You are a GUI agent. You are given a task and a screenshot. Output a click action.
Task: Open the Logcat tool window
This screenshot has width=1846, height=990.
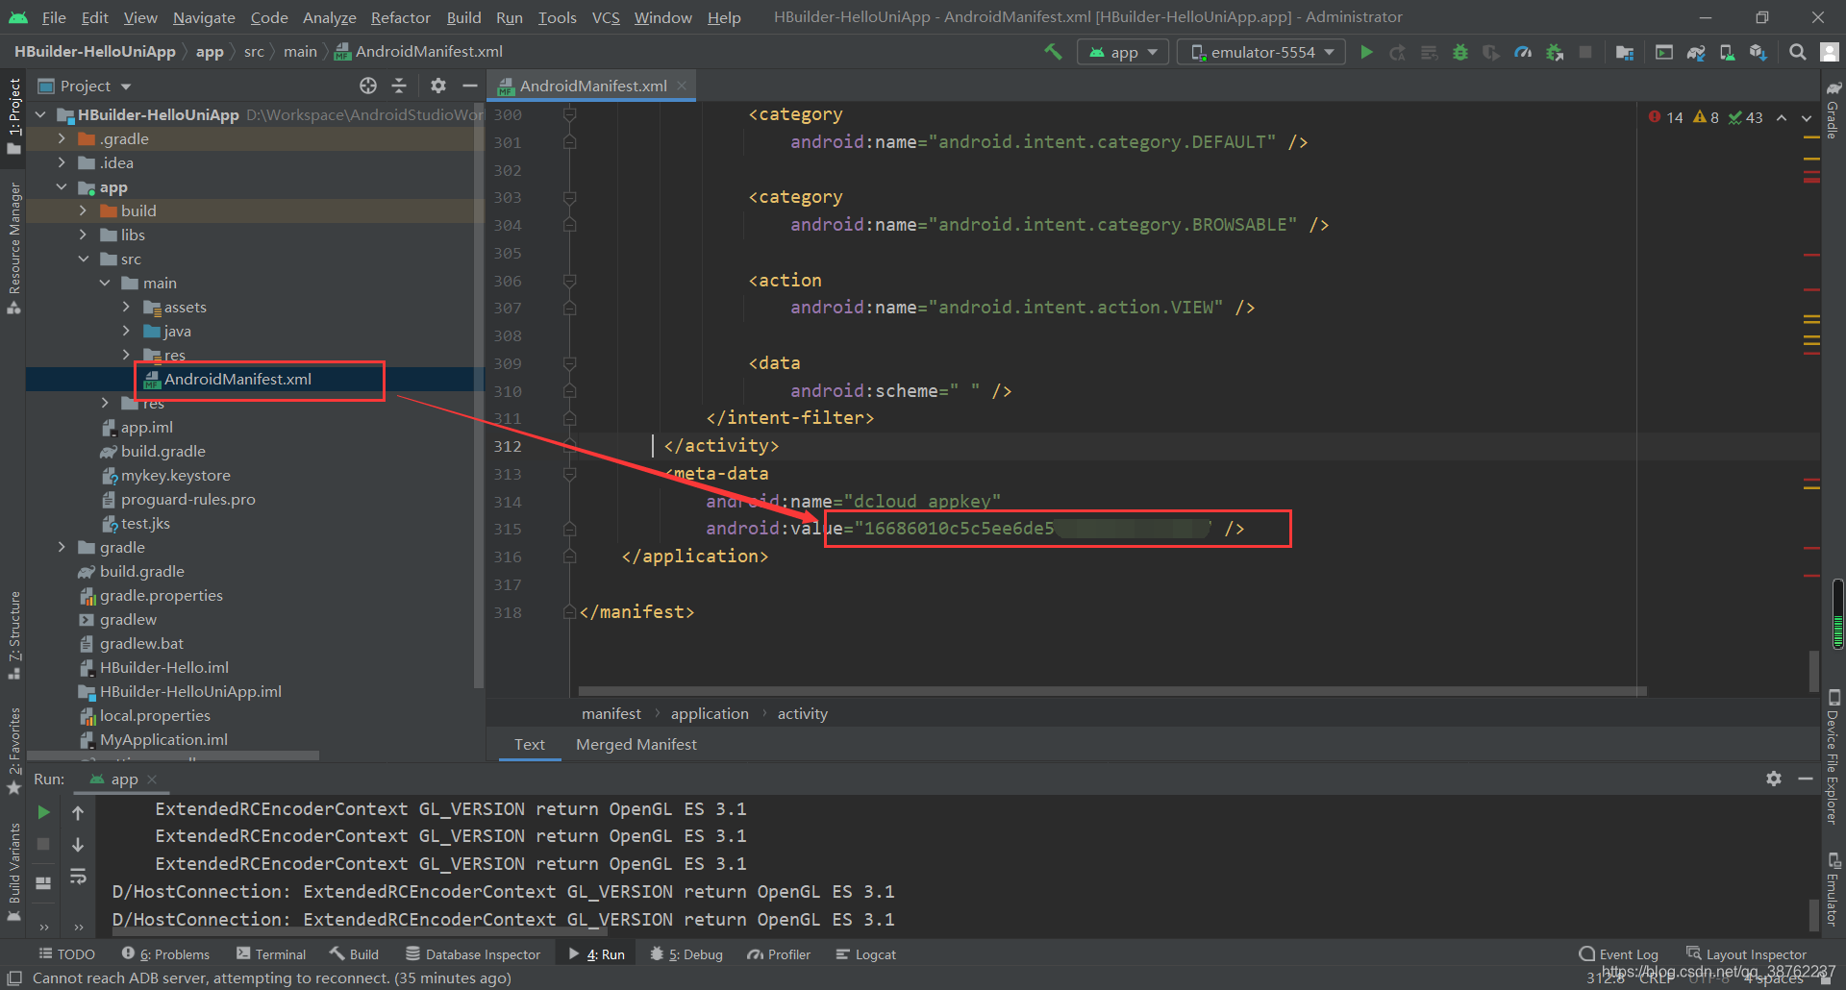tap(866, 954)
